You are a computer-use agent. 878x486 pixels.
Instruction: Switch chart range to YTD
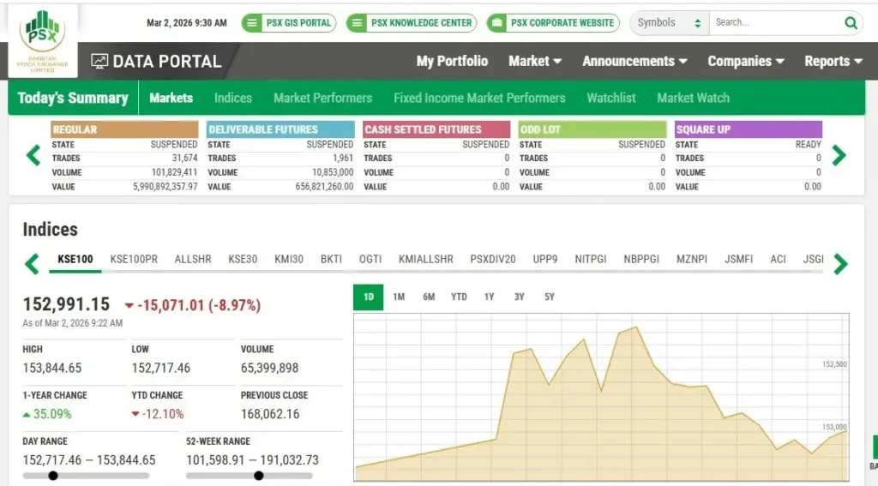coord(459,297)
